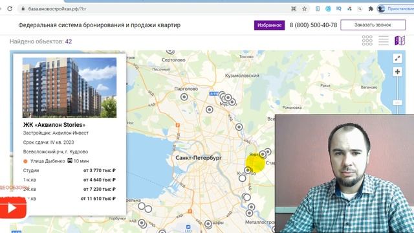Switch to list view icon

pyautogui.click(x=384, y=40)
